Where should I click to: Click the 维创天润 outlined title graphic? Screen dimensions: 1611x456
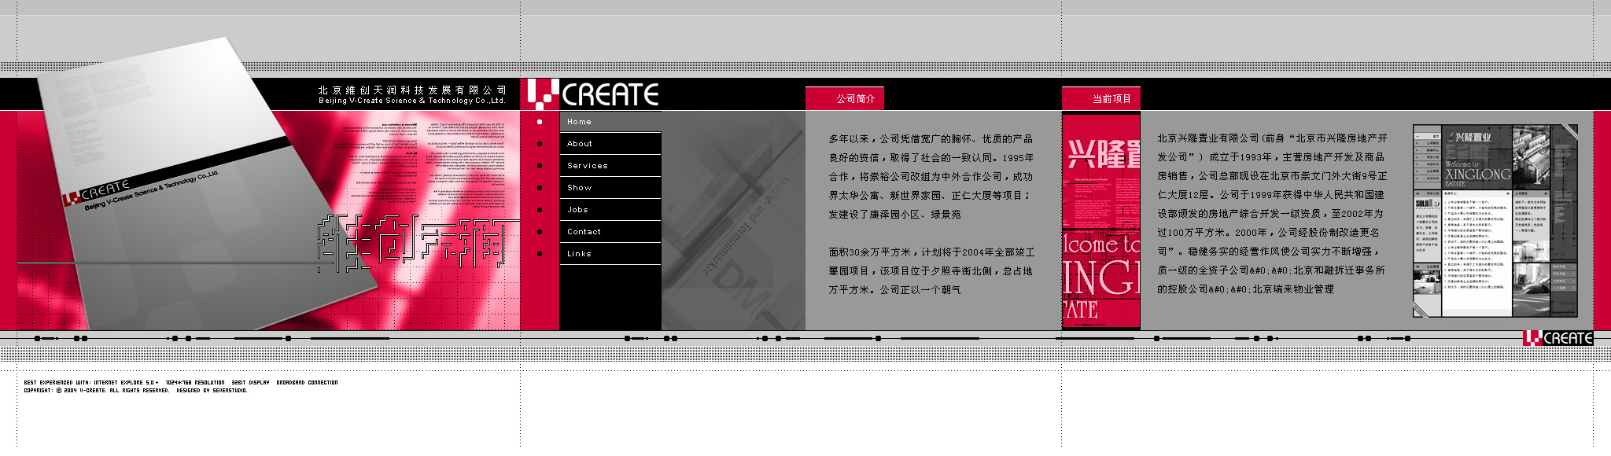417,243
